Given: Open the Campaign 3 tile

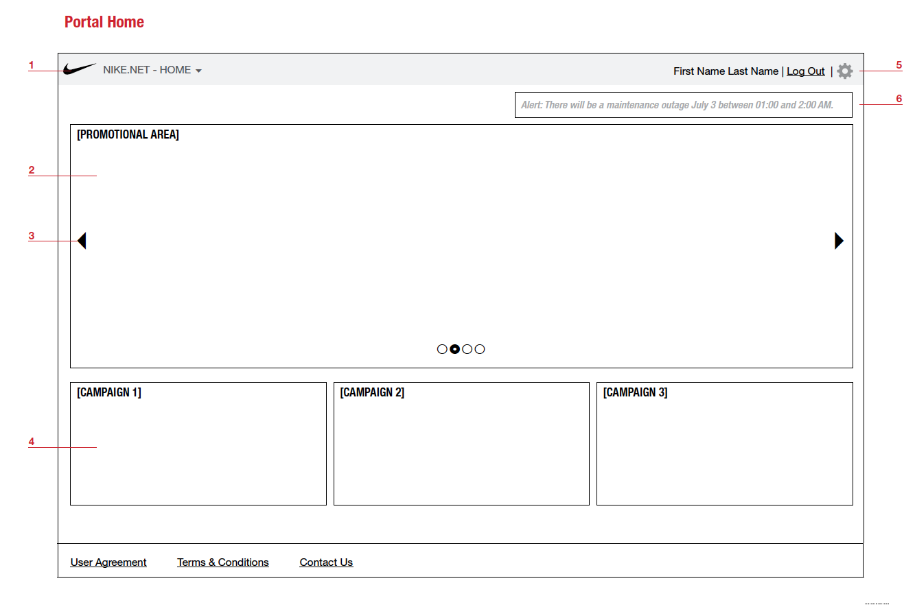Looking at the screenshot, I should coord(724,444).
